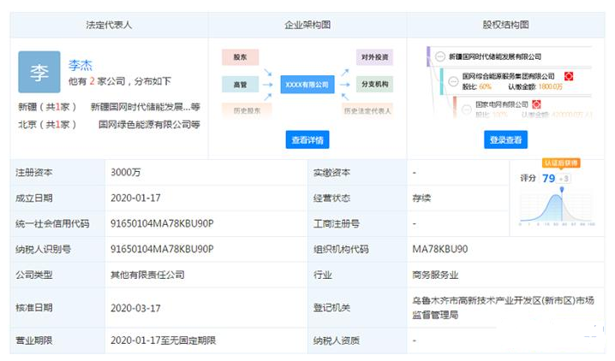Click red badge next to 国家电网有限公司

coord(536,104)
